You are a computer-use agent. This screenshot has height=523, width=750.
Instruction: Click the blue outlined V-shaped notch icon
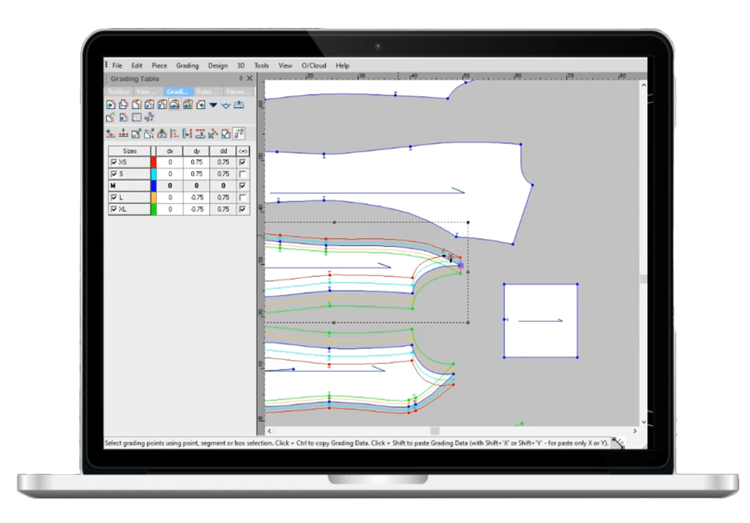[x=226, y=105]
